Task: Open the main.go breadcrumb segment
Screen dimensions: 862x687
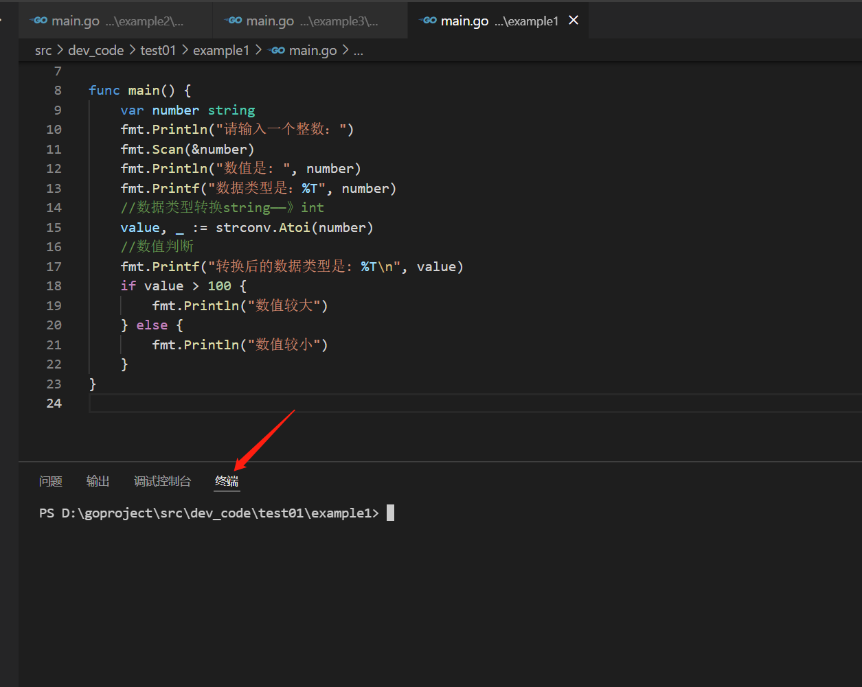Action: [x=313, y=50]
